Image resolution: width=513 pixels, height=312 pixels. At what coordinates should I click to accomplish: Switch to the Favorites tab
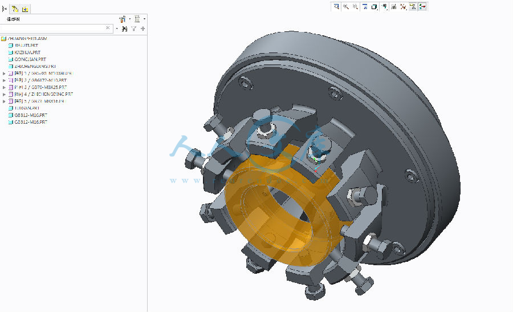click(x=26, y=9)
